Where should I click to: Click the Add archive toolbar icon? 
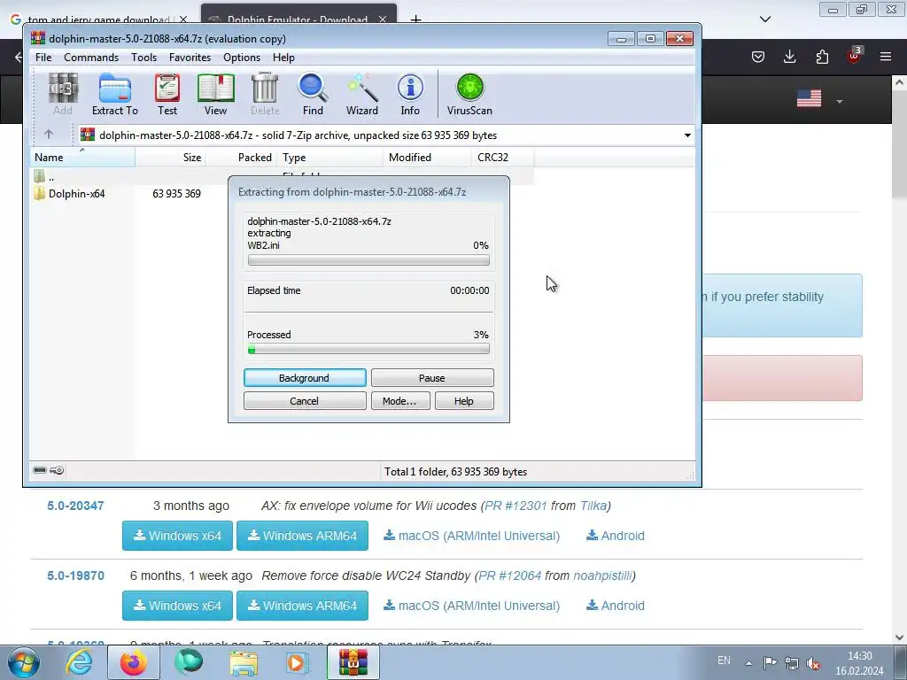(63, 95)
